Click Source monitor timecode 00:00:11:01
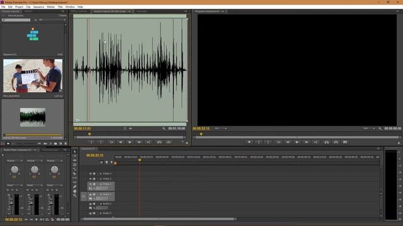This screenshot has height=226, width=403. click(82, 128)
